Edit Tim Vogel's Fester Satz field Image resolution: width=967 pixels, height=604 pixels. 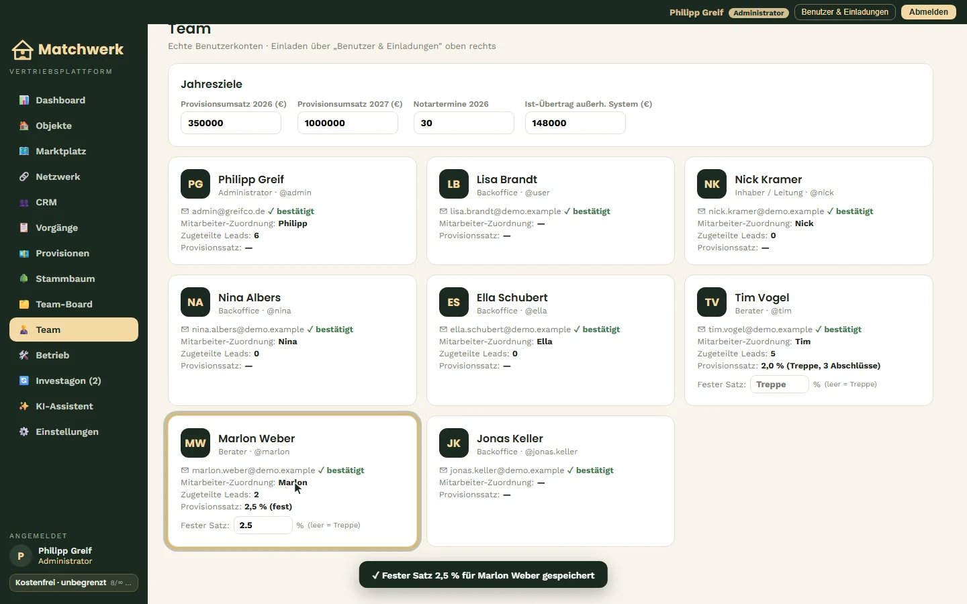780,385
